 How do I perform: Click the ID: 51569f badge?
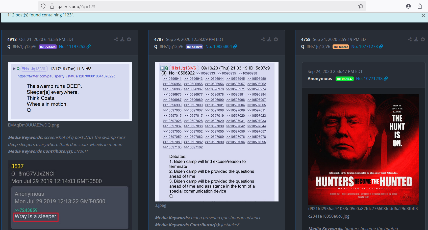pyautogui.click(x=194, y=47)
